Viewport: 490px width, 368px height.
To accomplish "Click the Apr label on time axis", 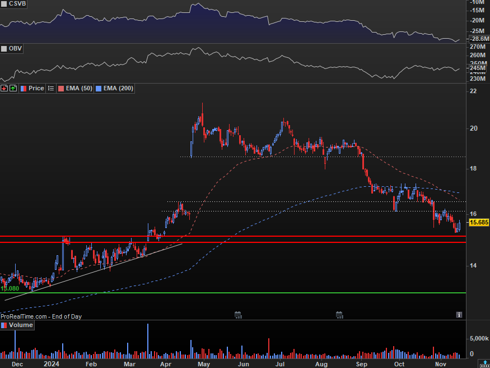I will [165, 364].
